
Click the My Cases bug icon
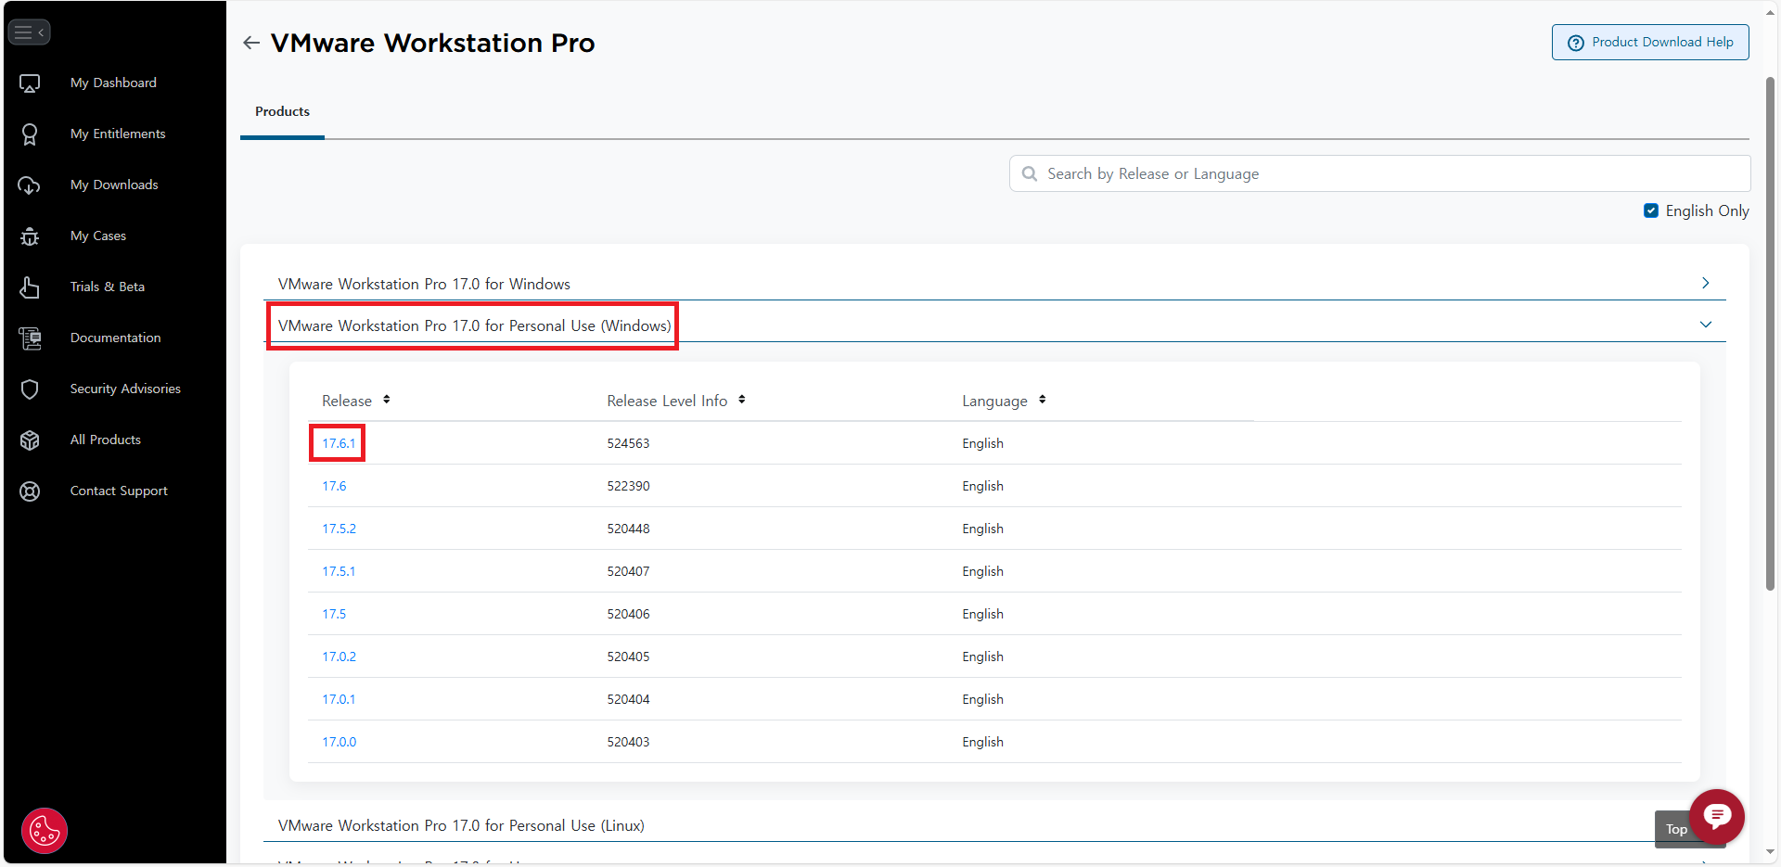[x=30, y=236]
